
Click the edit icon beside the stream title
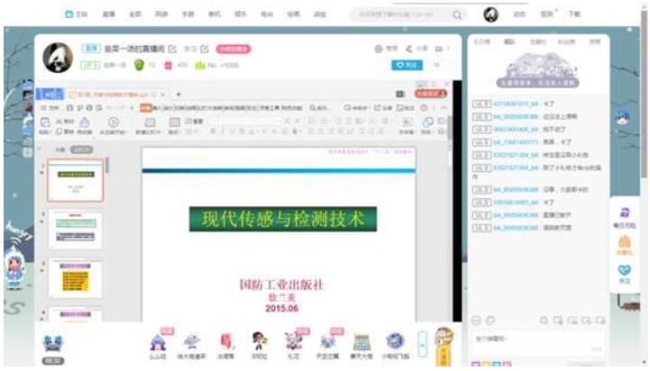[x=172, y=49]
